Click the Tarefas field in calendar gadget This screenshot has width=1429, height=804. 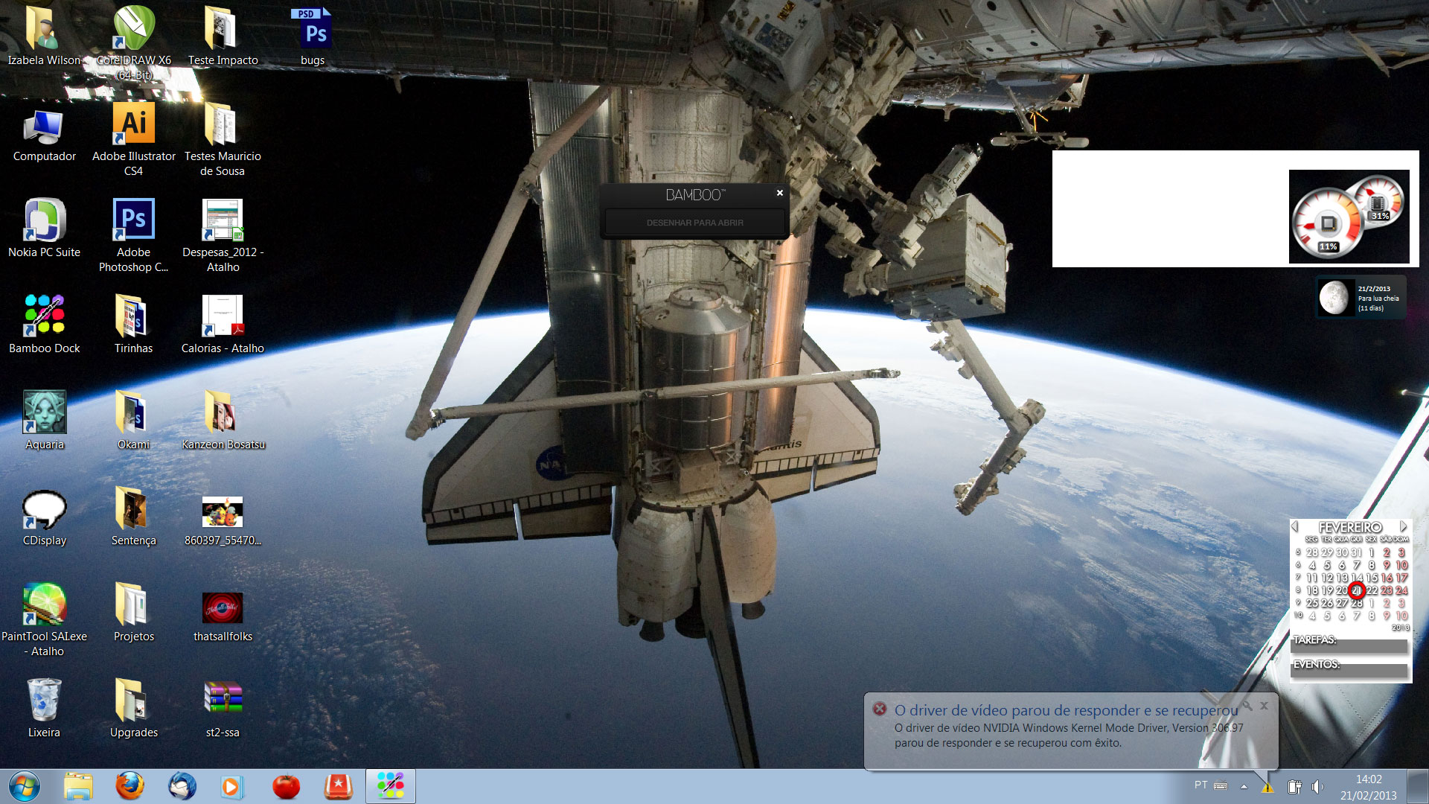1349,645
